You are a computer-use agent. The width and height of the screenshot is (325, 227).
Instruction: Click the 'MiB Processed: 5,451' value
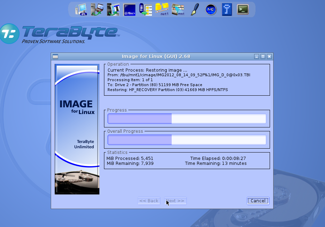point(130,158)
